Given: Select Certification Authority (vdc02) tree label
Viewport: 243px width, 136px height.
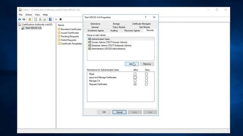Looking at the screenshot, I should click(x=37, y=25).
